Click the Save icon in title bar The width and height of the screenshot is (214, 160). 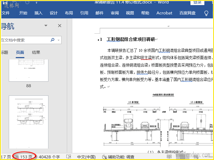tap(5, 2)
